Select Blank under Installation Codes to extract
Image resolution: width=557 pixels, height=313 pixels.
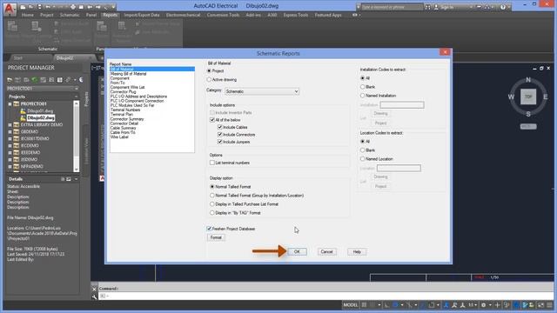coord(363,87)
